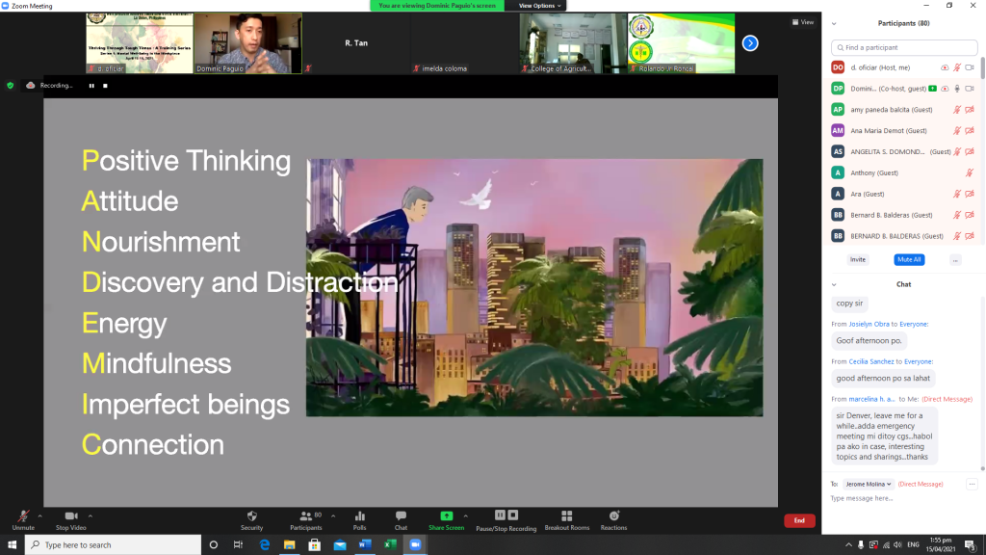
Task: Click the Invite button
Action: pyautogui.click(x=858, y=259)
